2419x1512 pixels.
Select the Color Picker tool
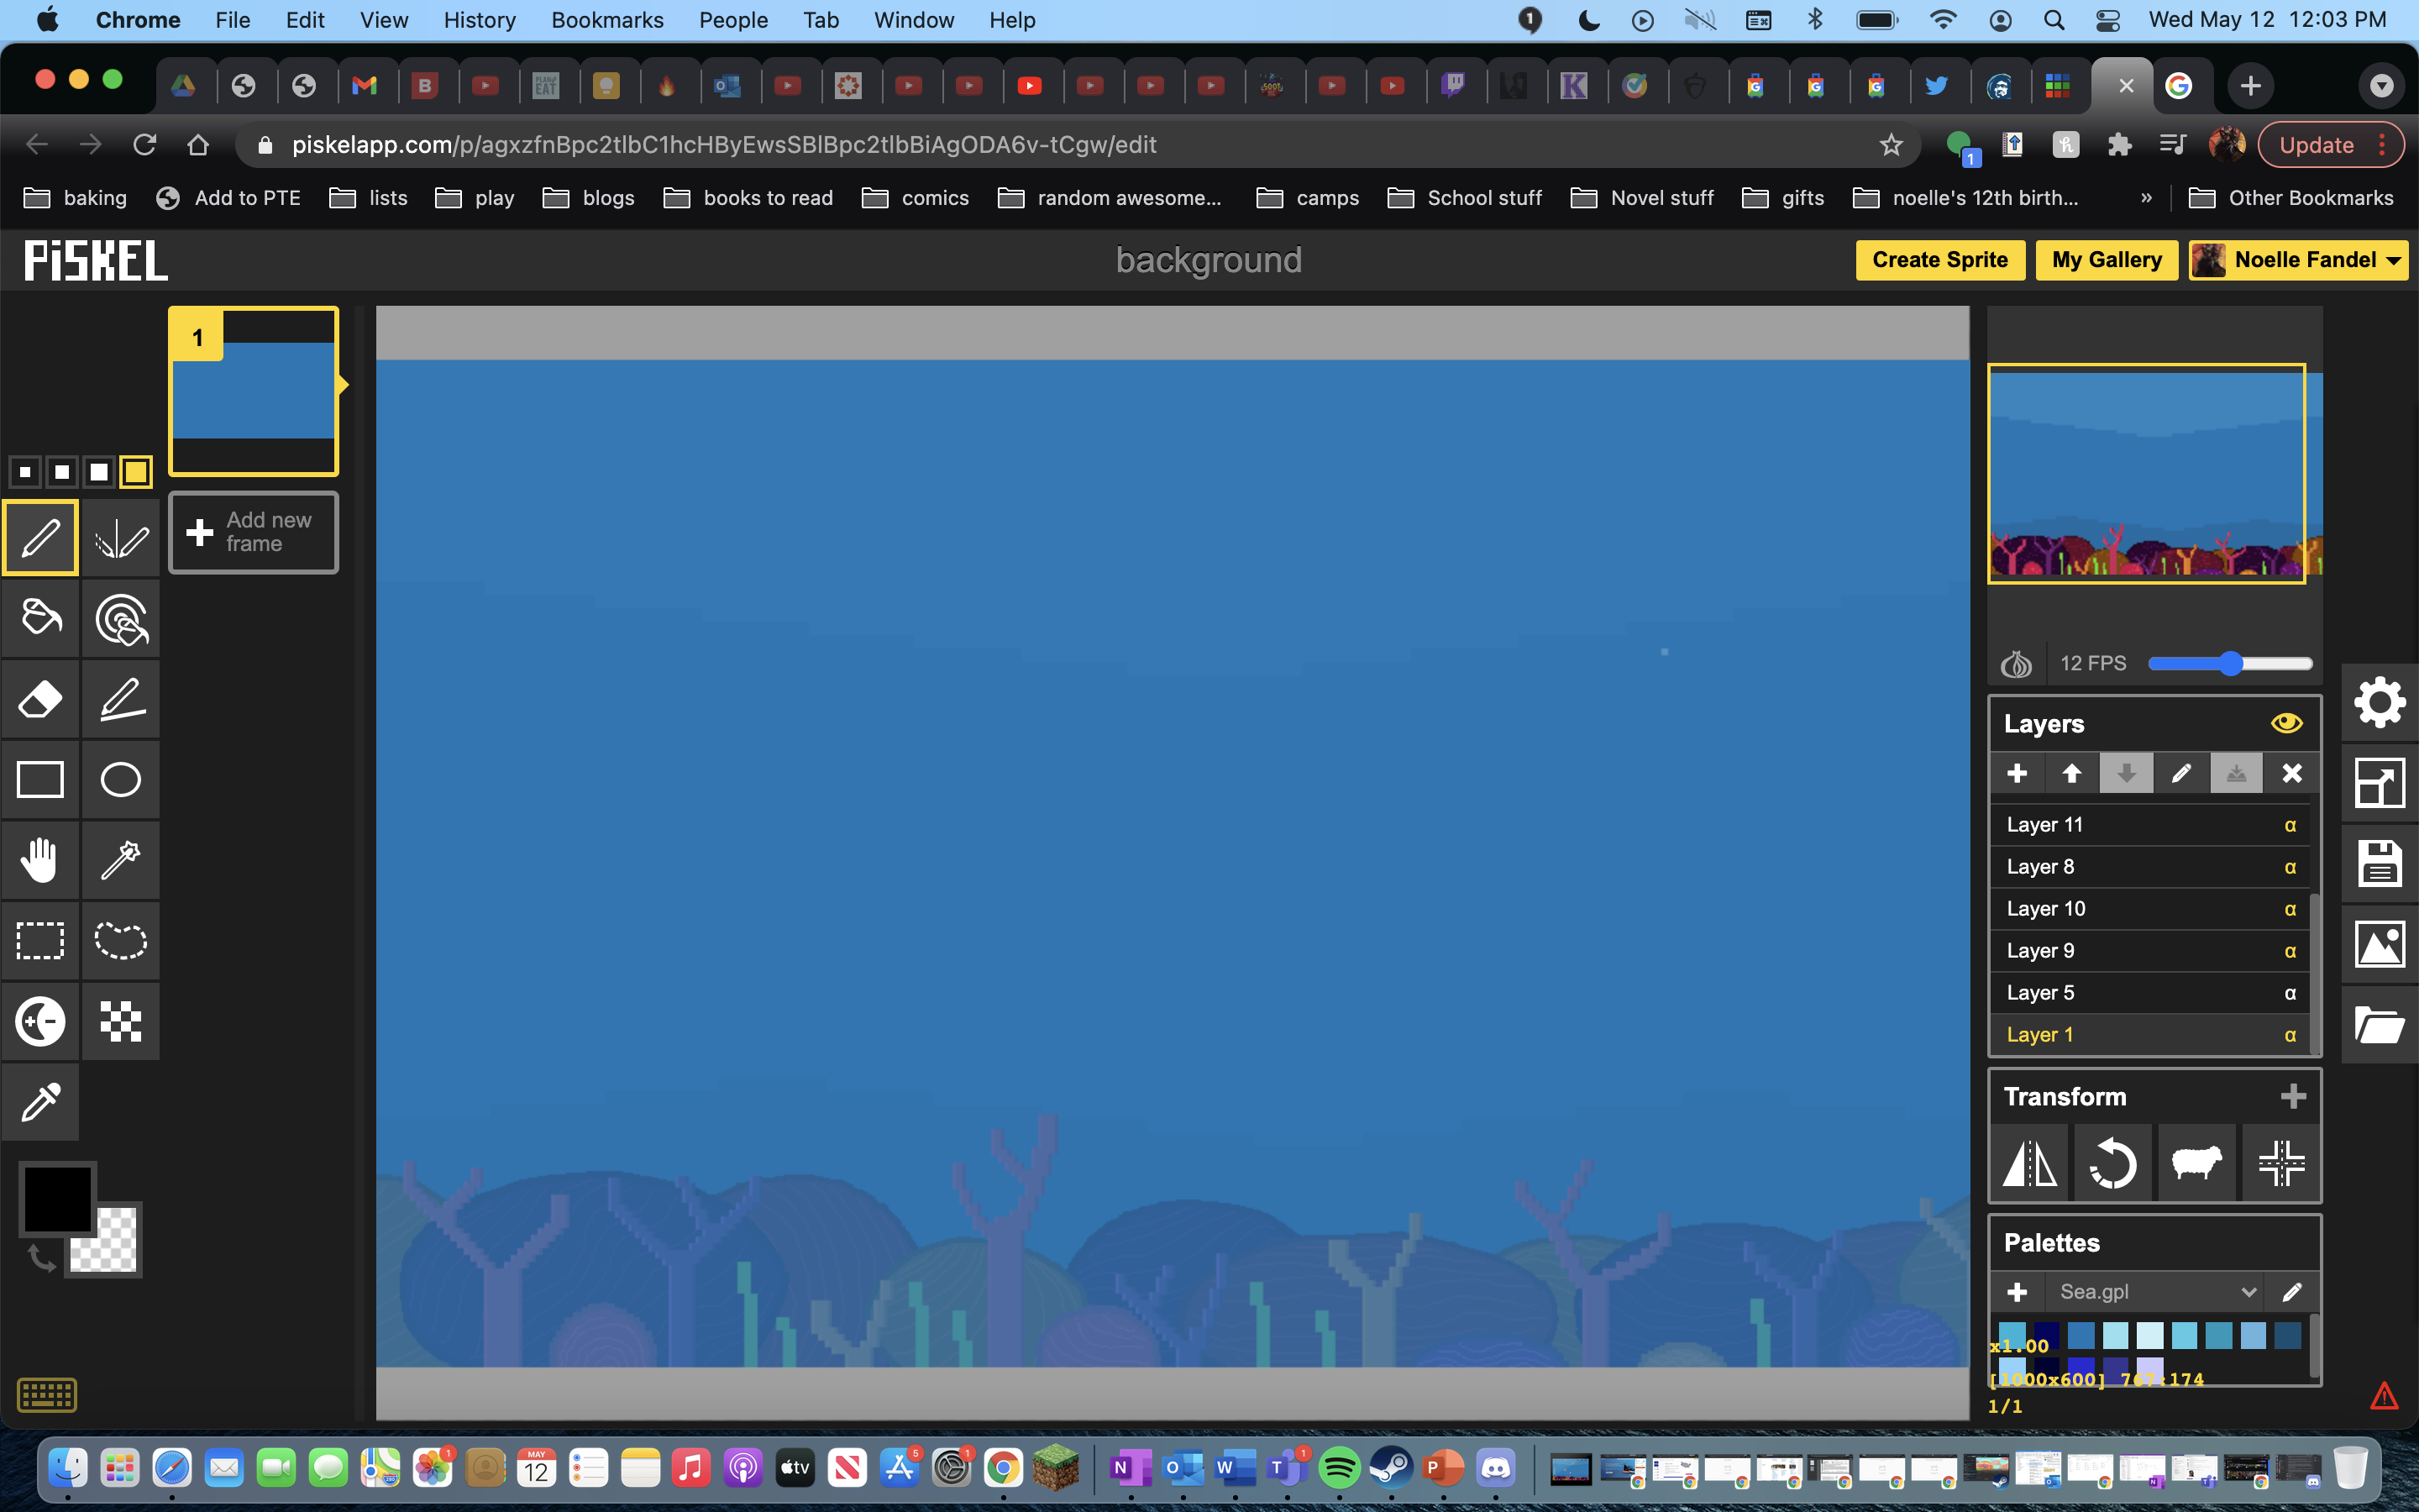40,1102
